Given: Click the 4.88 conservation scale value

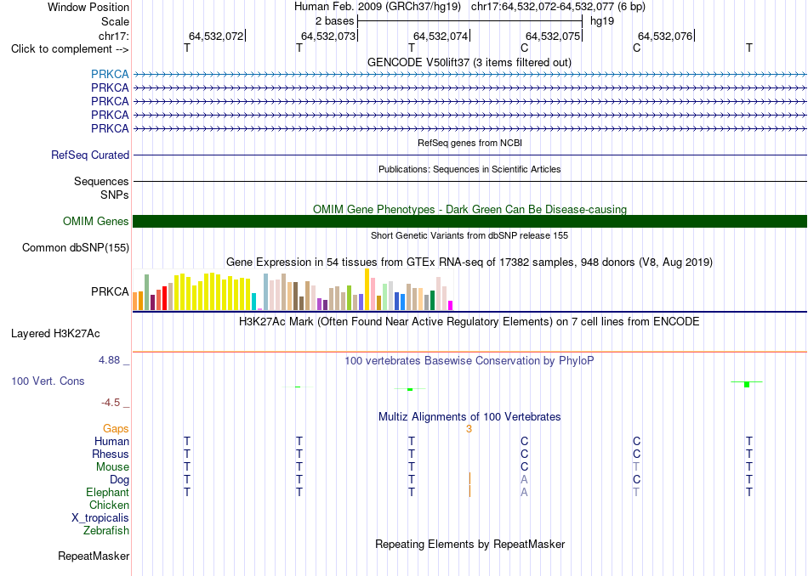Looking at the screenshot, I should 109,360.
